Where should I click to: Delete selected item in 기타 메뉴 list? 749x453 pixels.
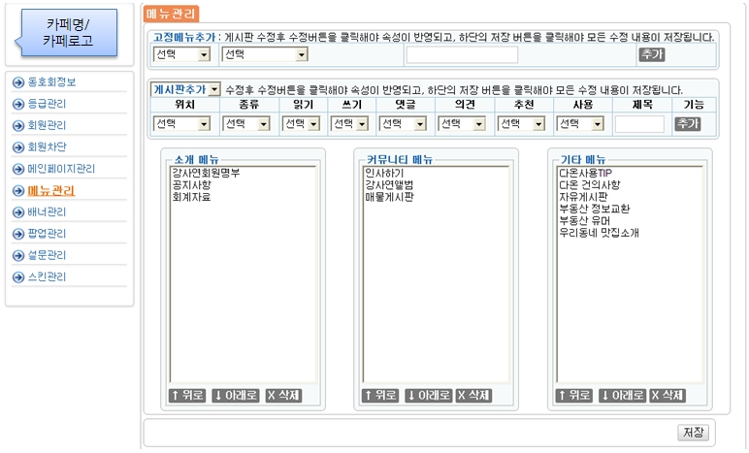tap(668, 395)
